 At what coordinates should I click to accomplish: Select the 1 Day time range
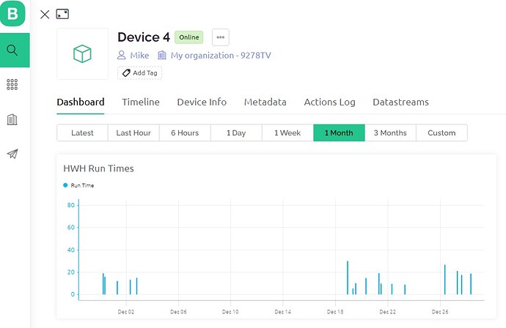click(236, 133)
